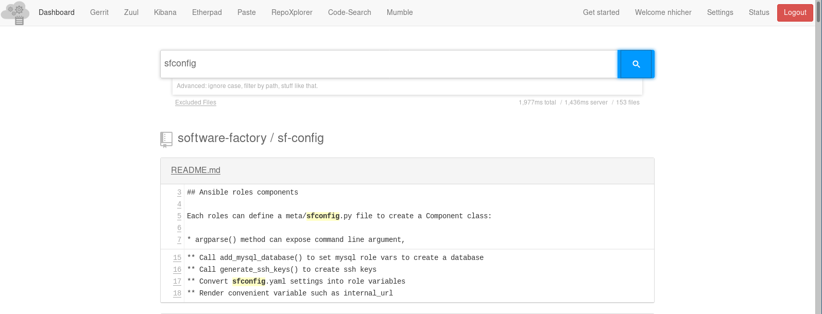Switch to Code-Search

(350, 12)
